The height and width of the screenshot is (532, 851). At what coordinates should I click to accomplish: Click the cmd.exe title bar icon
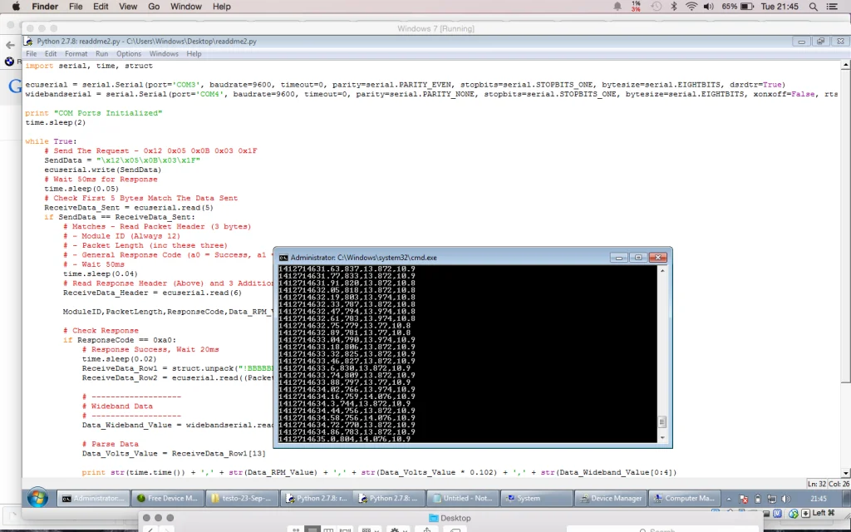[283, 258]
